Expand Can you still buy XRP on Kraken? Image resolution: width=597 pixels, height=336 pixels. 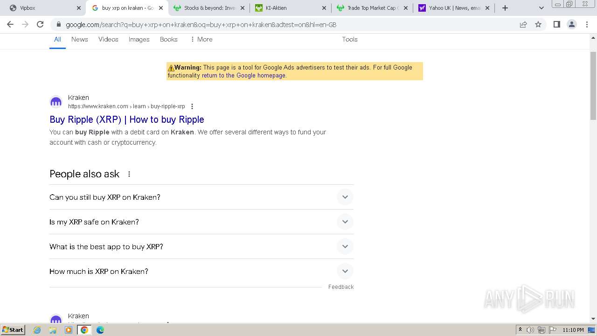click(x=201, y=197)
